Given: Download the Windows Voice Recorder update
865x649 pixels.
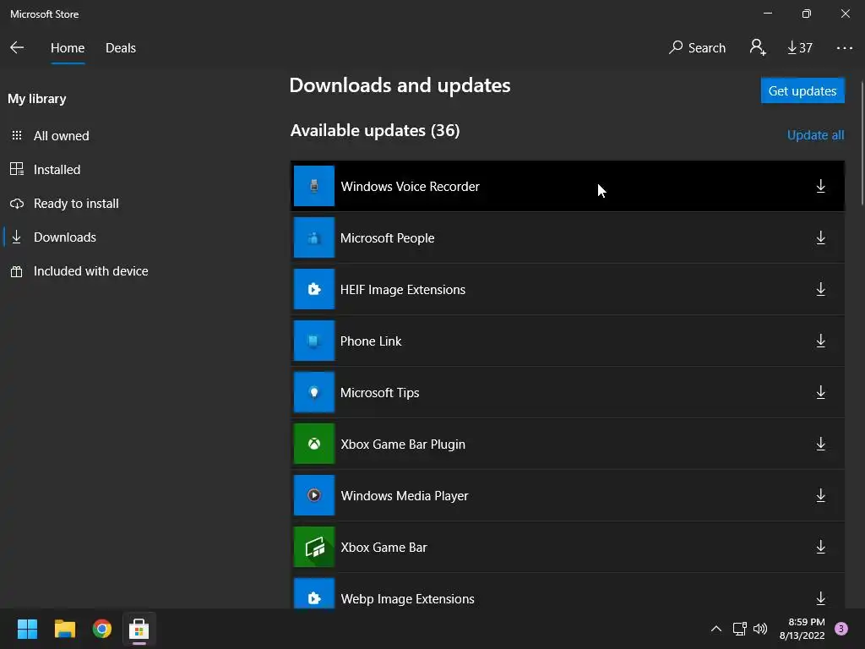Looking at the screenshot, I should point(821,186).
